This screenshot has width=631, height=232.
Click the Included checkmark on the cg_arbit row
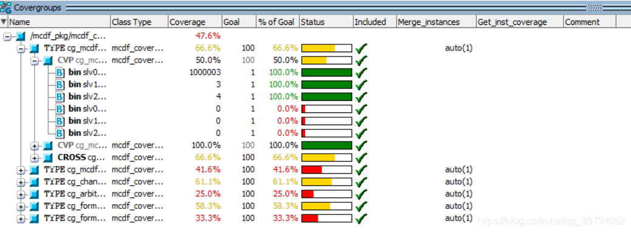pyautogui.click(x=361, y=194)
